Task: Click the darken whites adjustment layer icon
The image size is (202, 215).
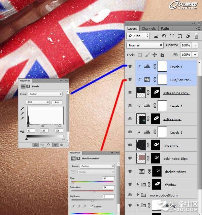Action: pyautogui.click(x=142, y=171)
